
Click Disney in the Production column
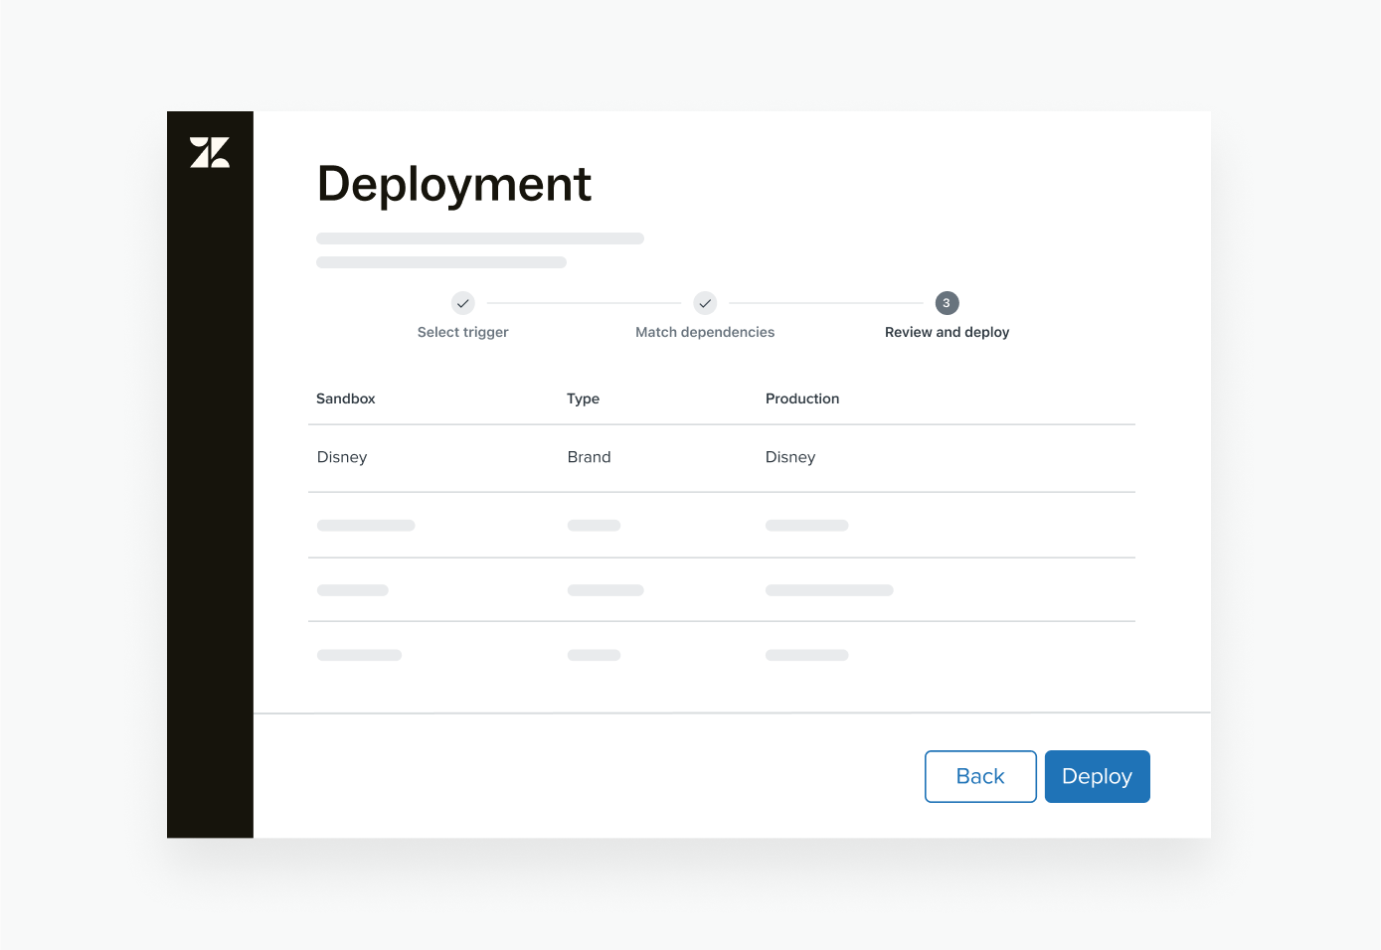click(790, 457)
